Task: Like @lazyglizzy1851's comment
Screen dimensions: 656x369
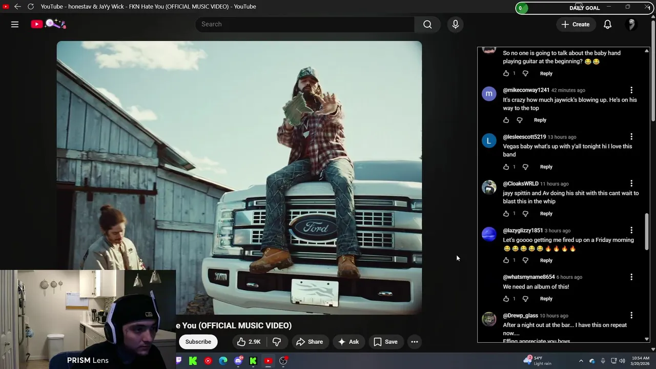Action: click(x=506, y=260)
